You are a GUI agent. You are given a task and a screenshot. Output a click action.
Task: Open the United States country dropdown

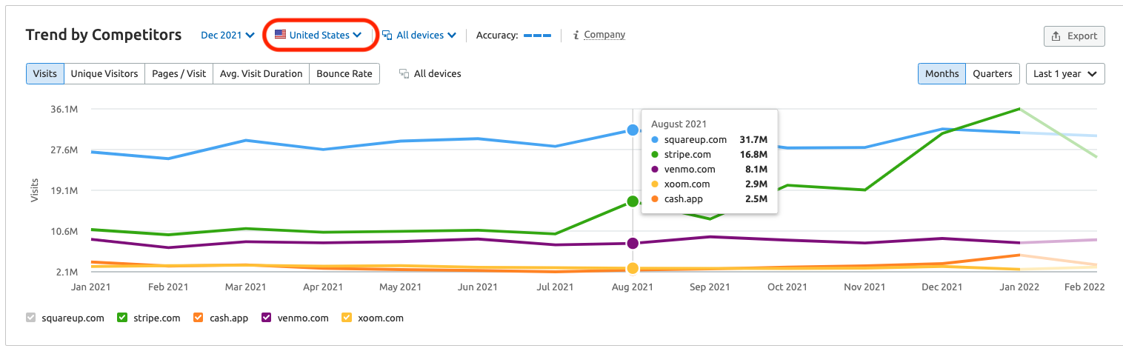tap(319, 35)
